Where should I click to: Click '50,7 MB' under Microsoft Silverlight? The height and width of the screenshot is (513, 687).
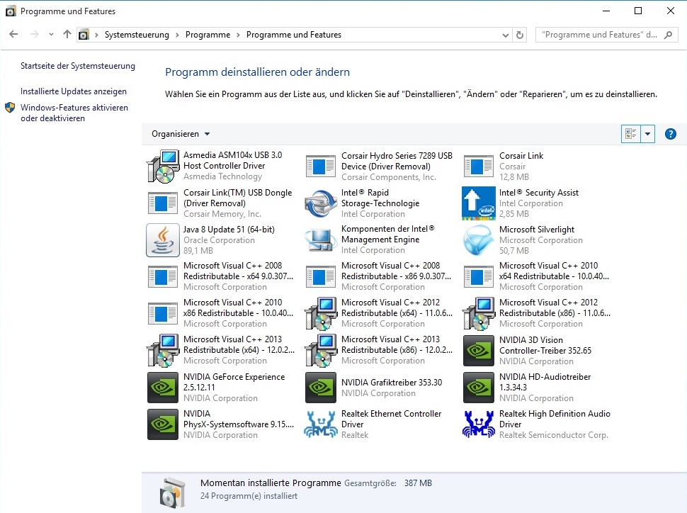(x=514, y=251)
